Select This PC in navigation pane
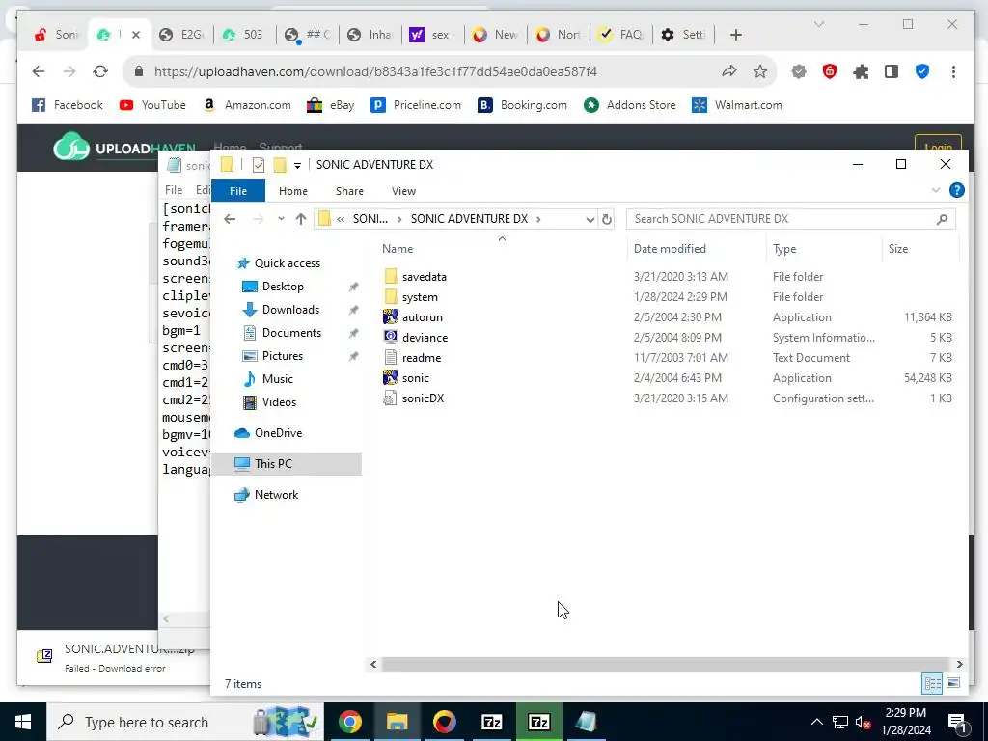Image resolution: width=988 pixels, height=741 pixels. click(x=273, y=464)
